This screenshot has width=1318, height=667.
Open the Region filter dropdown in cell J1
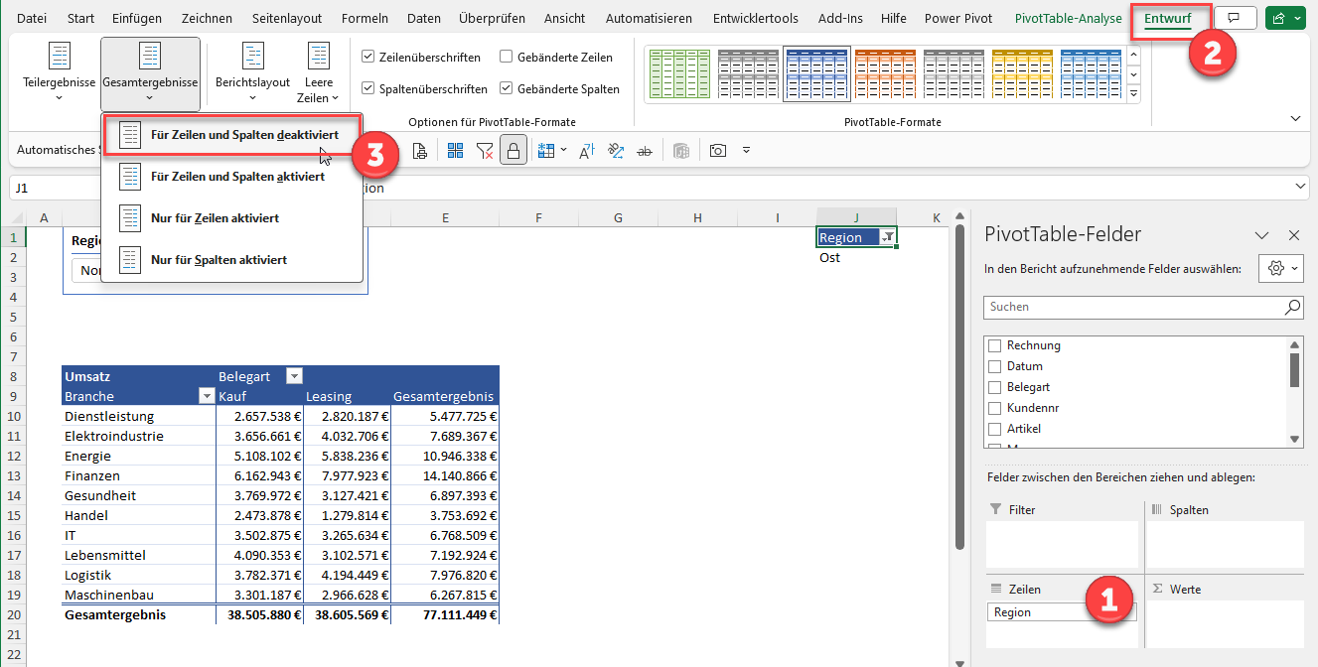(x=888, y=237)
